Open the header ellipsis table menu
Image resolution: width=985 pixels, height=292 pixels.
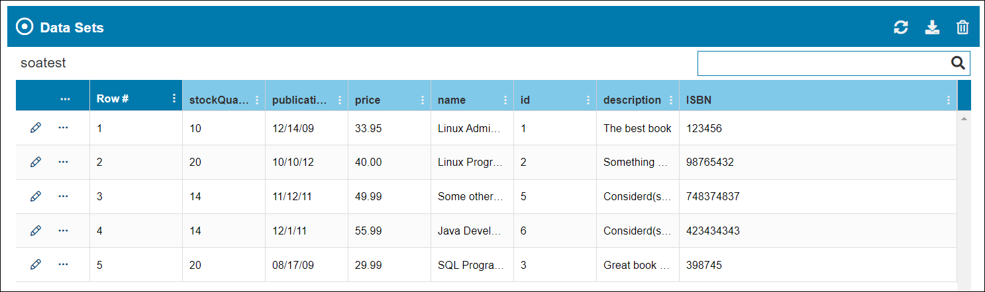pyautogui.click(x=65, y=99)
